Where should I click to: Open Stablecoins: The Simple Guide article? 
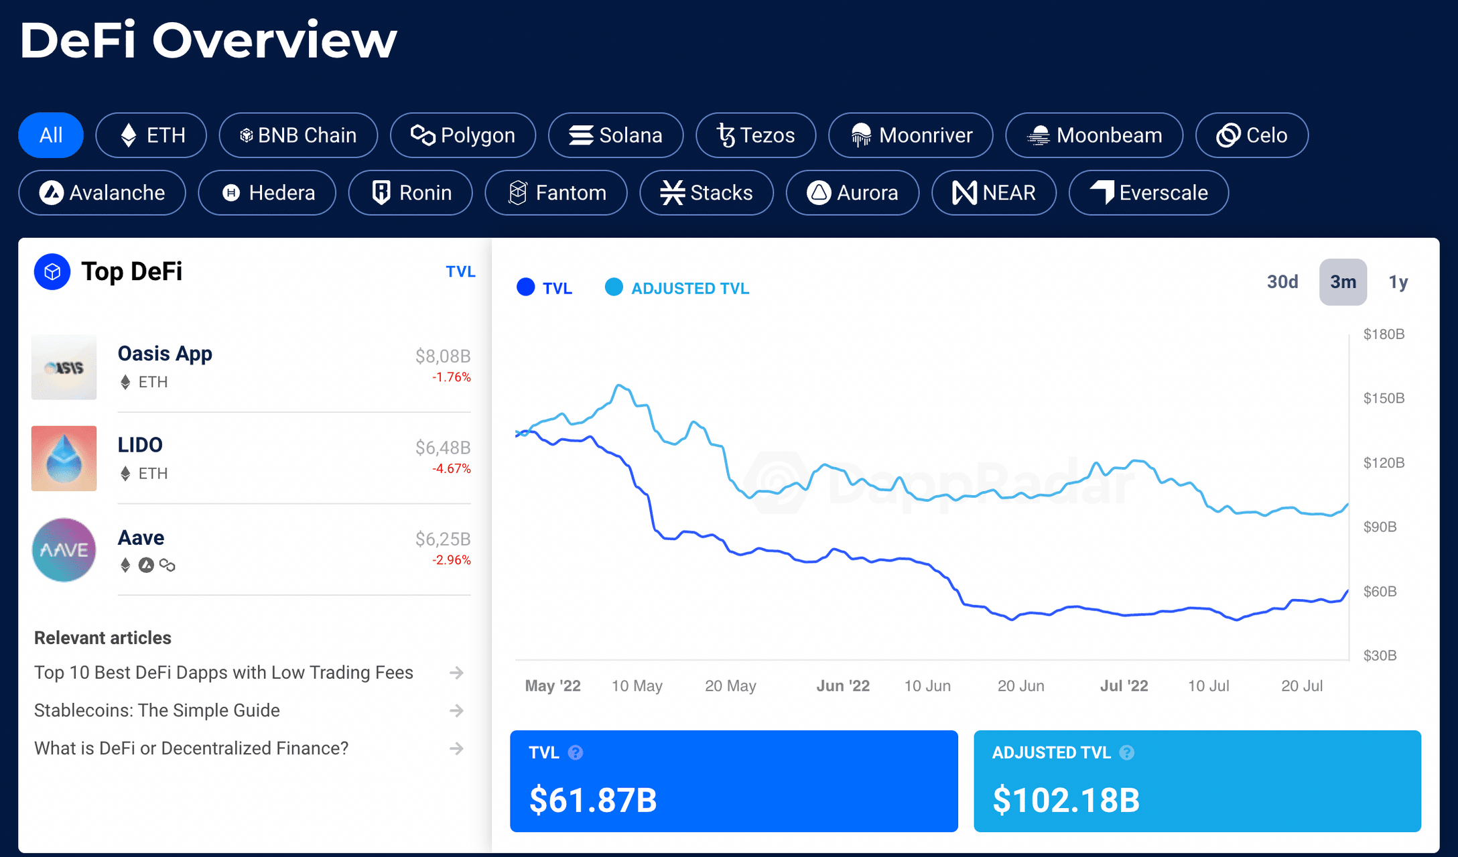157,710
